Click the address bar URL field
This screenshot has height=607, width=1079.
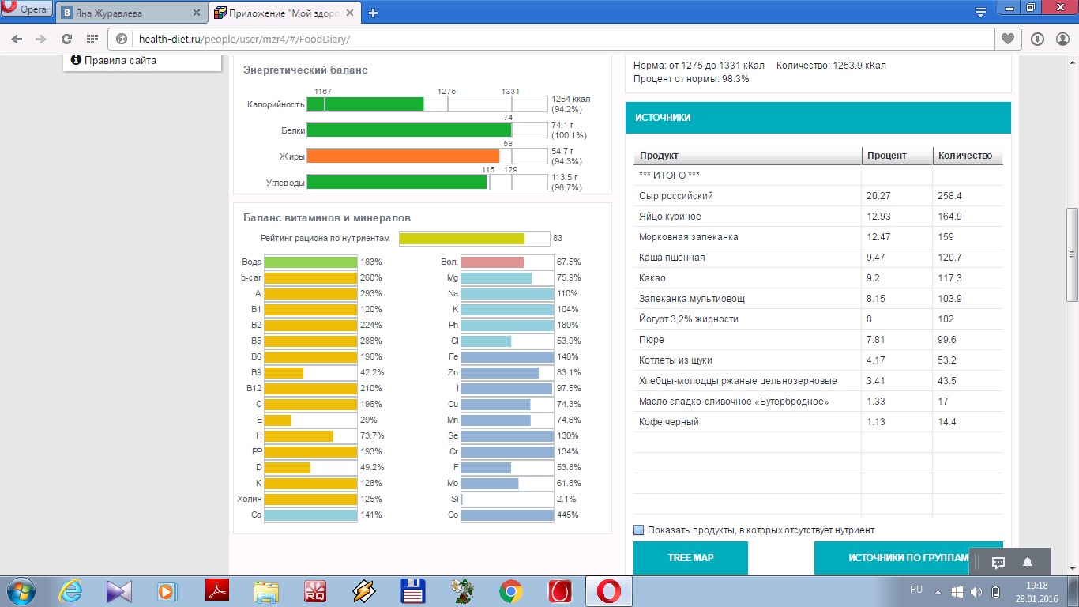coord(553,39)
